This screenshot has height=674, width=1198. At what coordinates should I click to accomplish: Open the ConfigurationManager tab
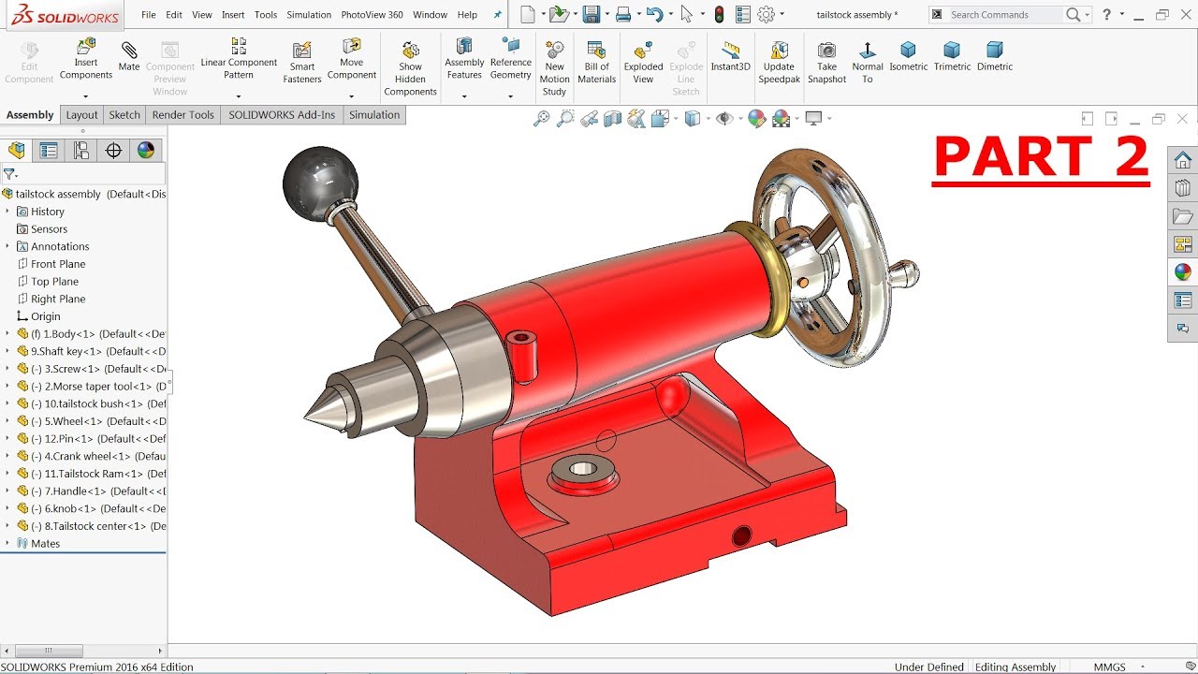tap(81, 150)
